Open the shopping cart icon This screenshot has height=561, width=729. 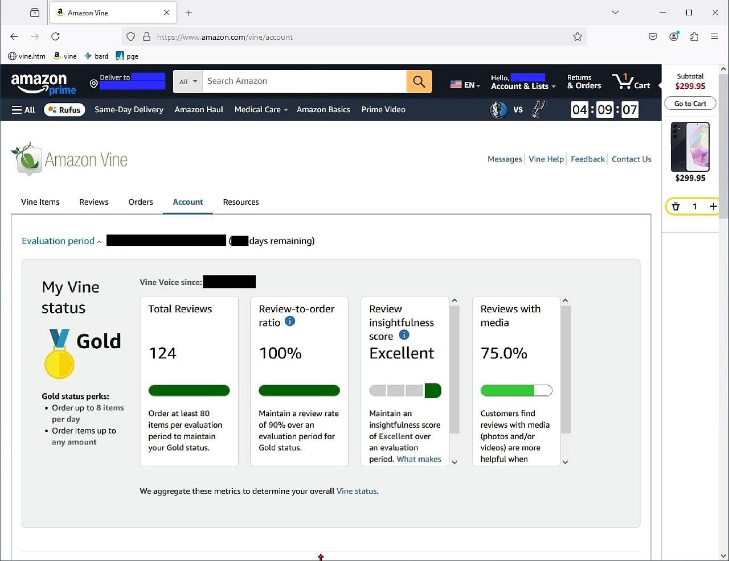[x=632, y=81]
